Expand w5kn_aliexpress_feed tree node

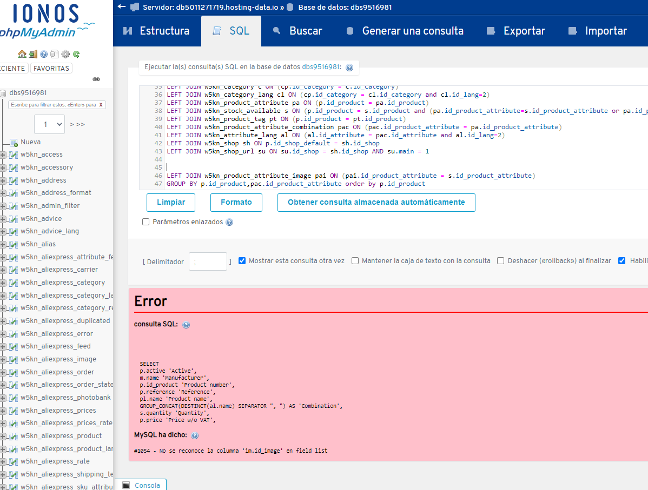(3, 347)
